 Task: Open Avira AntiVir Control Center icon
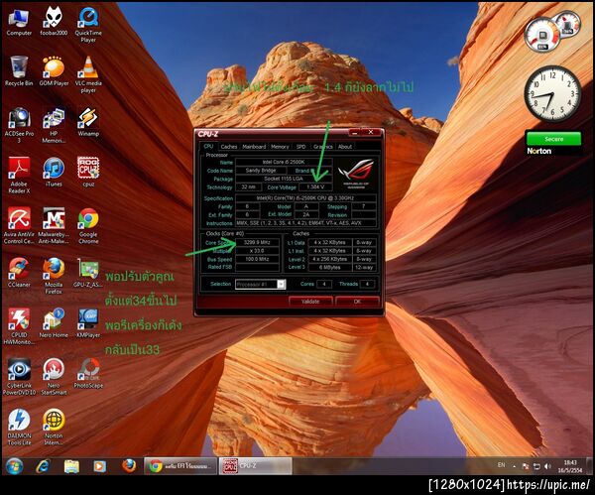pyautogui.click(x=19, y=226)
